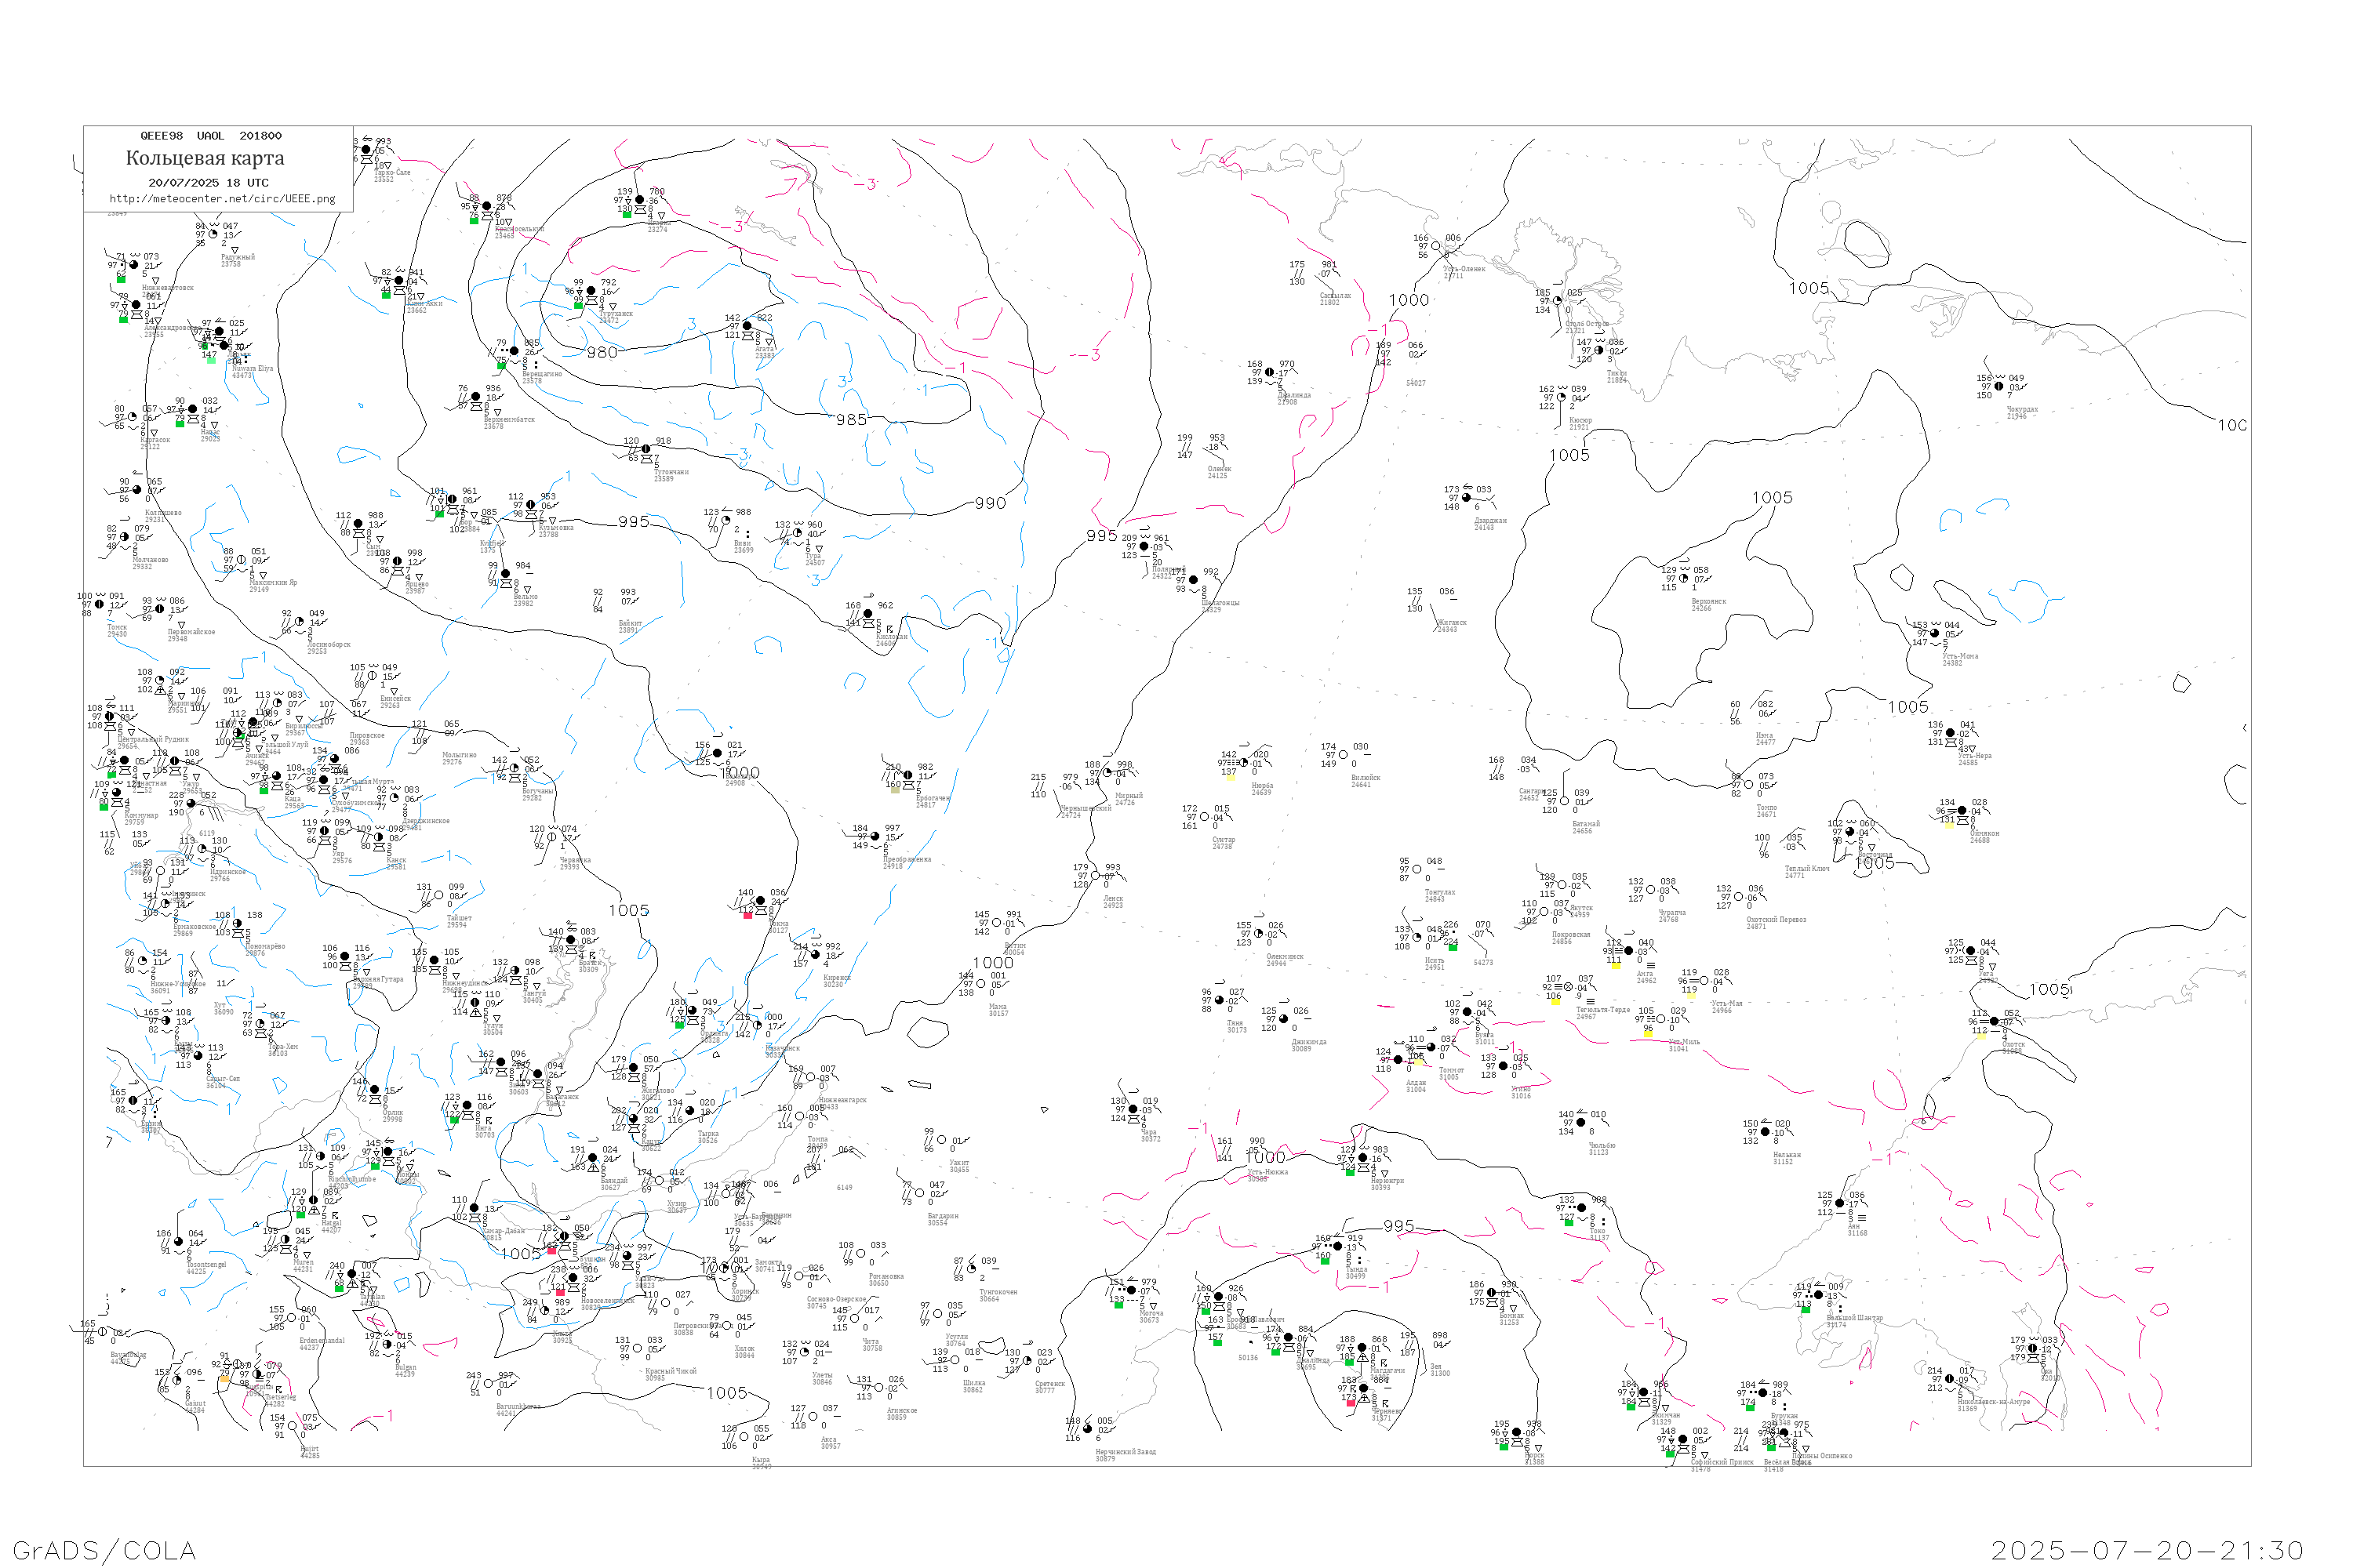Click the Кольцевая карта map title
Viewport: 2353px width, 1568px height.
205,158
